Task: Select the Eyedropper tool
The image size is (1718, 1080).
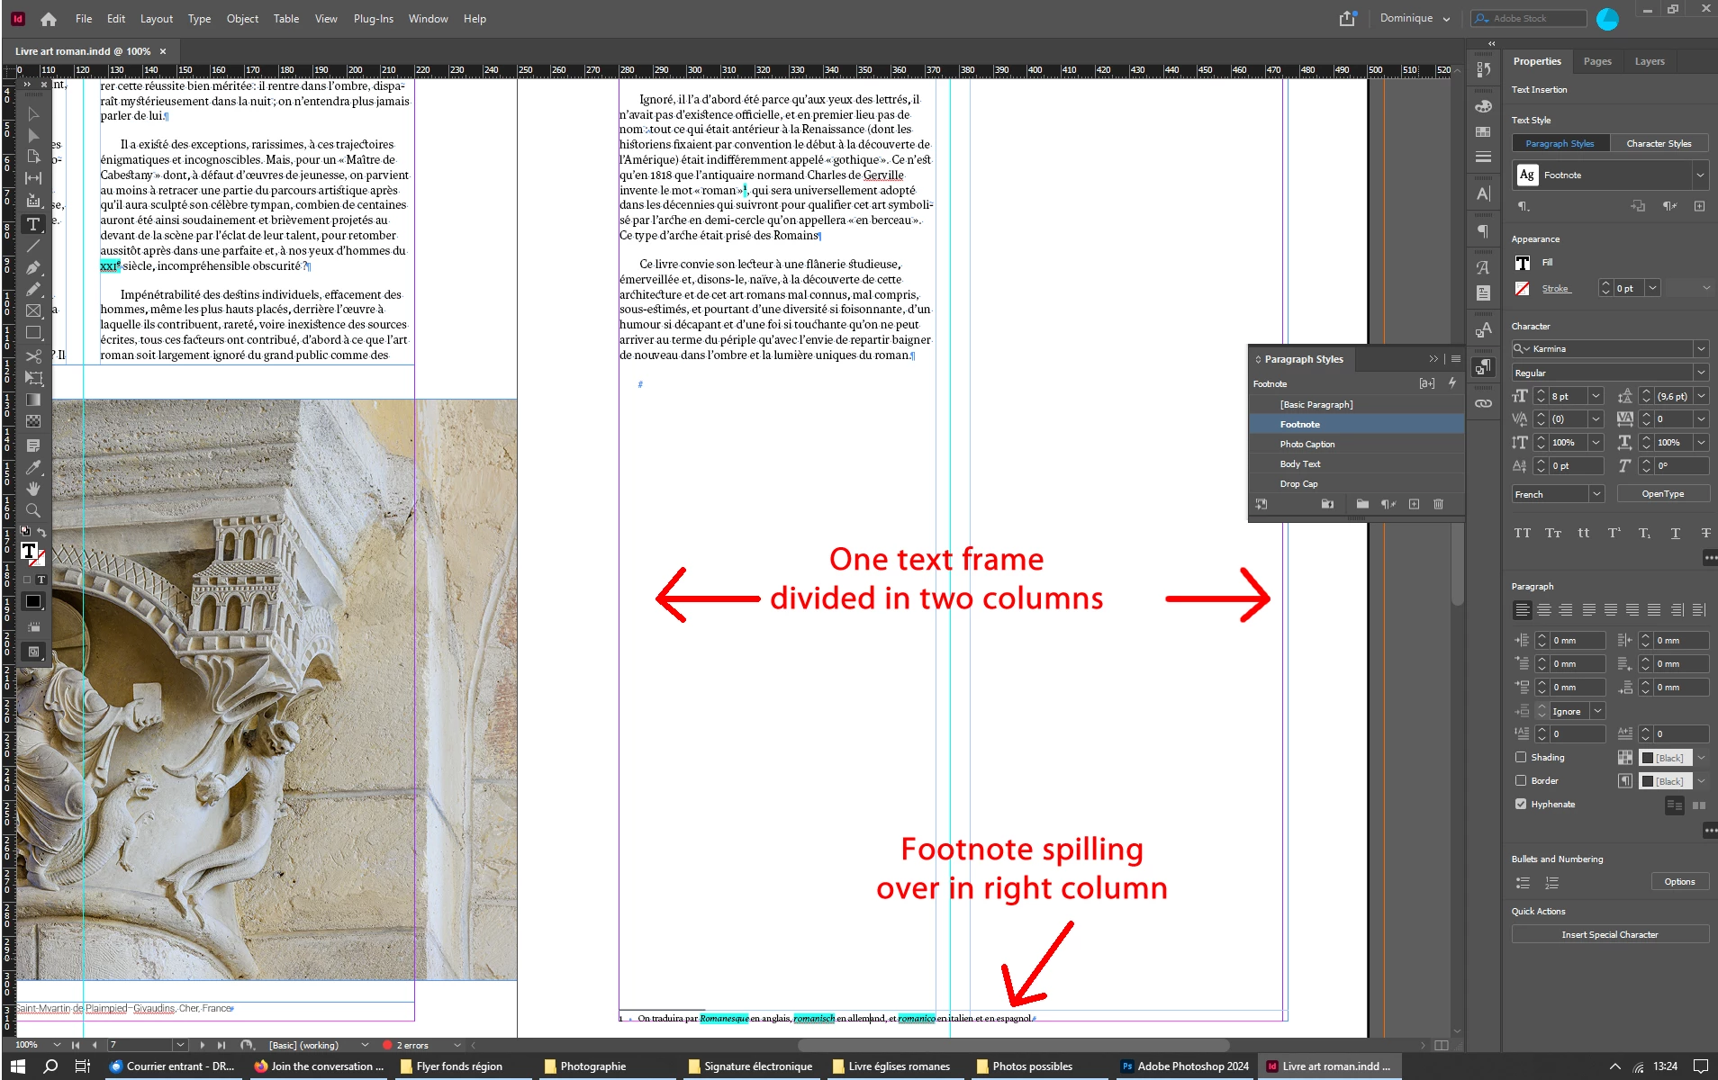Action: pyautogui.click(x=33, y=467)
